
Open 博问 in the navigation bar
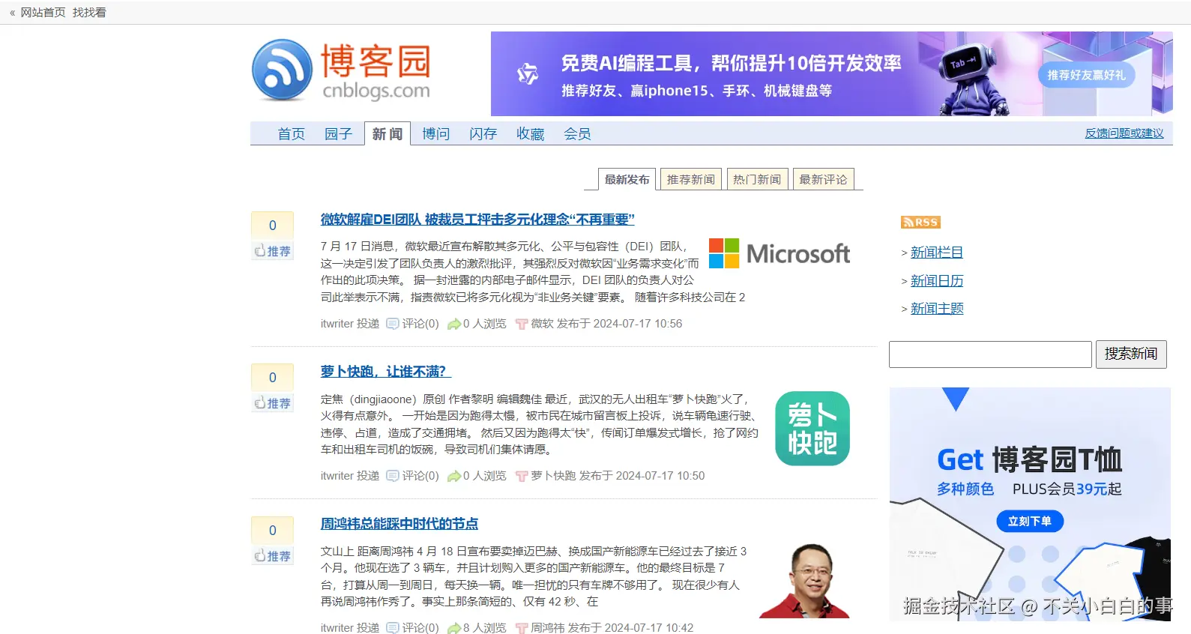[435, 134]
